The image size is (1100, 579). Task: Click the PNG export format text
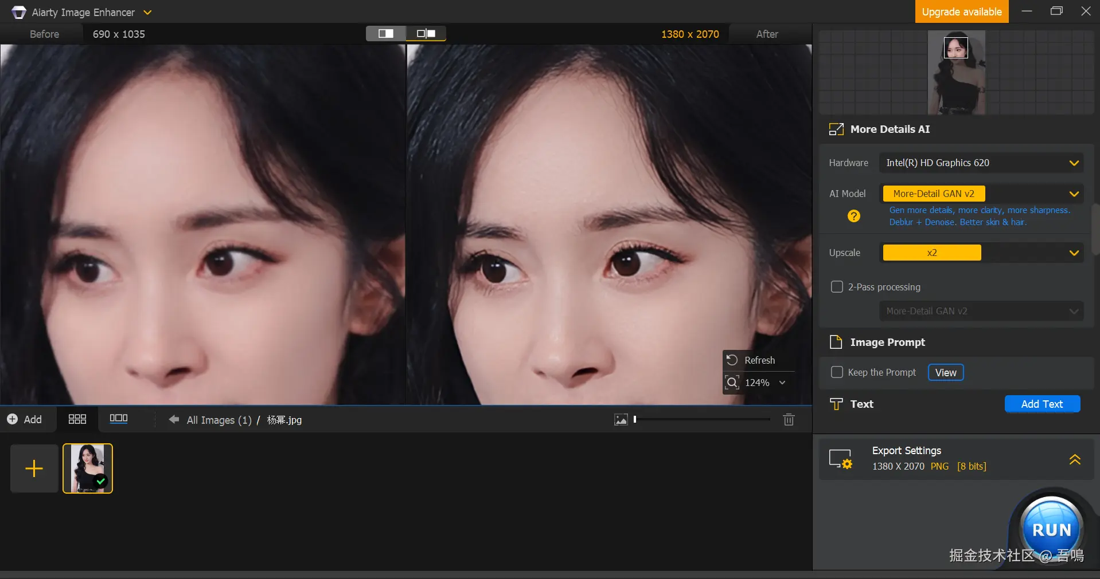[x=939, y=466]
